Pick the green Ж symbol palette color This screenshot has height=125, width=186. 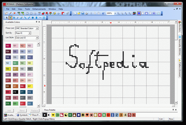(x=104, y=115)
